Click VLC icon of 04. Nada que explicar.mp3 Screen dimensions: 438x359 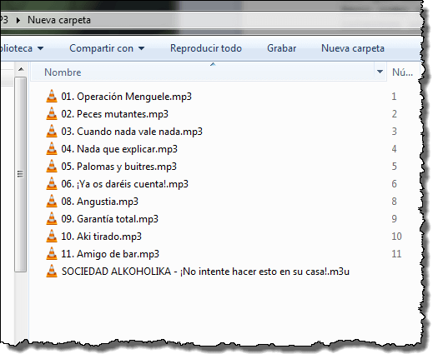coord(52,149)
